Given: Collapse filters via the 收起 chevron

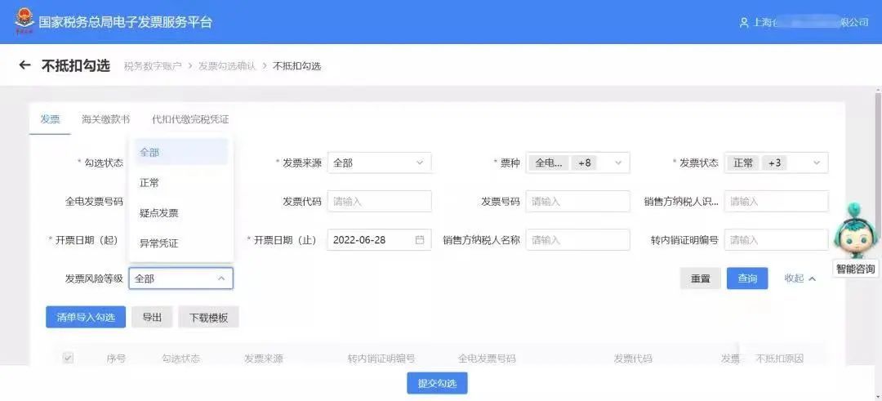Looking at the screenshot, I should (812, 278).
